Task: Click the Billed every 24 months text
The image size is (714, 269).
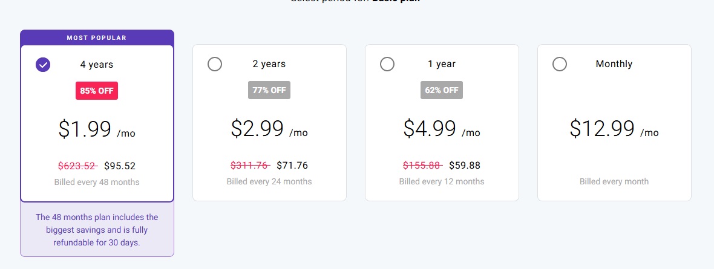Action: (x=269, y=181)
